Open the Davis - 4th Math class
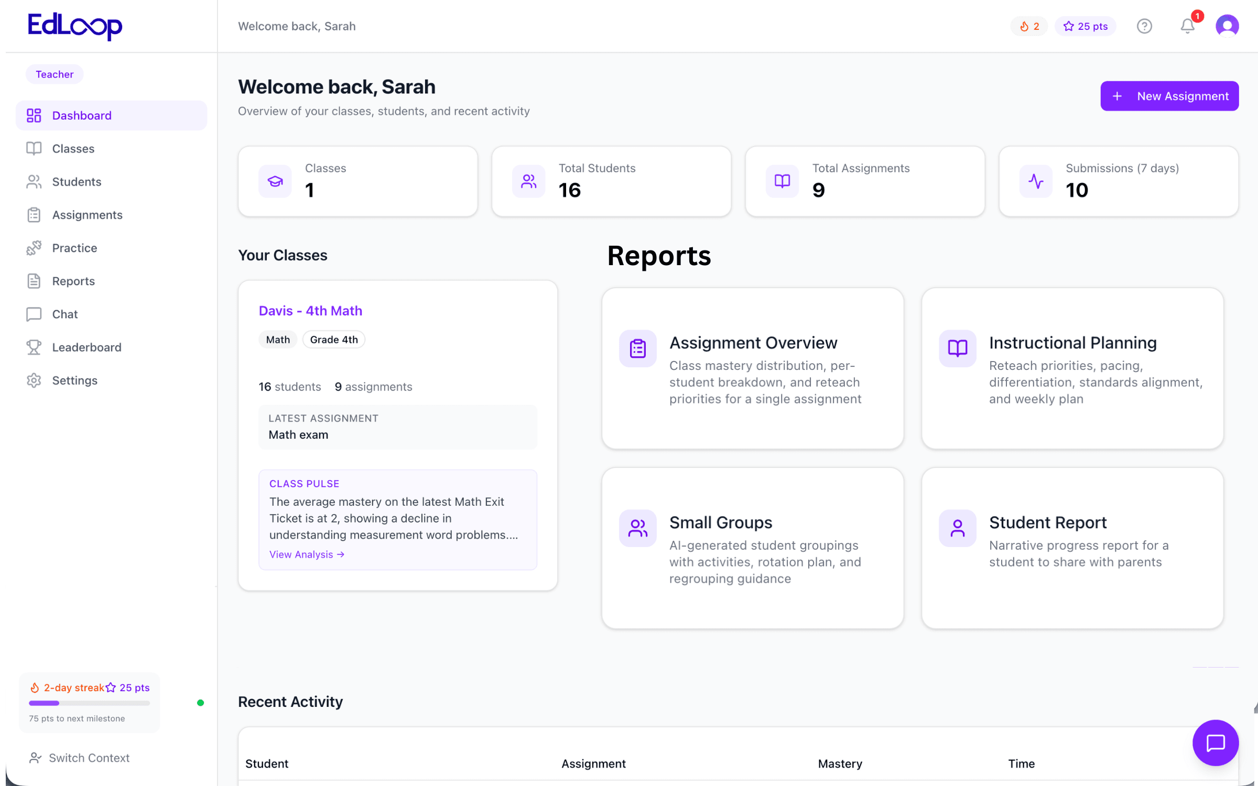1258x786 pixels. pyautogui.click(x=310, y=310)
